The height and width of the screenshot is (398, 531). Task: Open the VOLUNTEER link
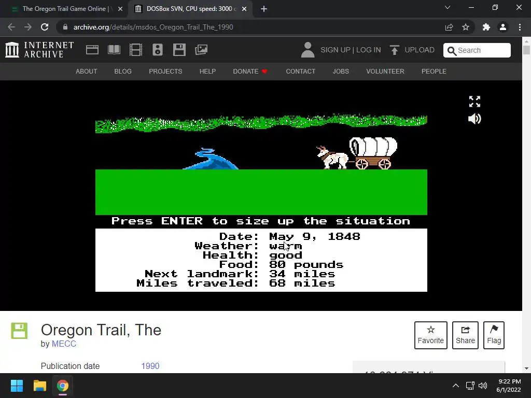[385, 72]
